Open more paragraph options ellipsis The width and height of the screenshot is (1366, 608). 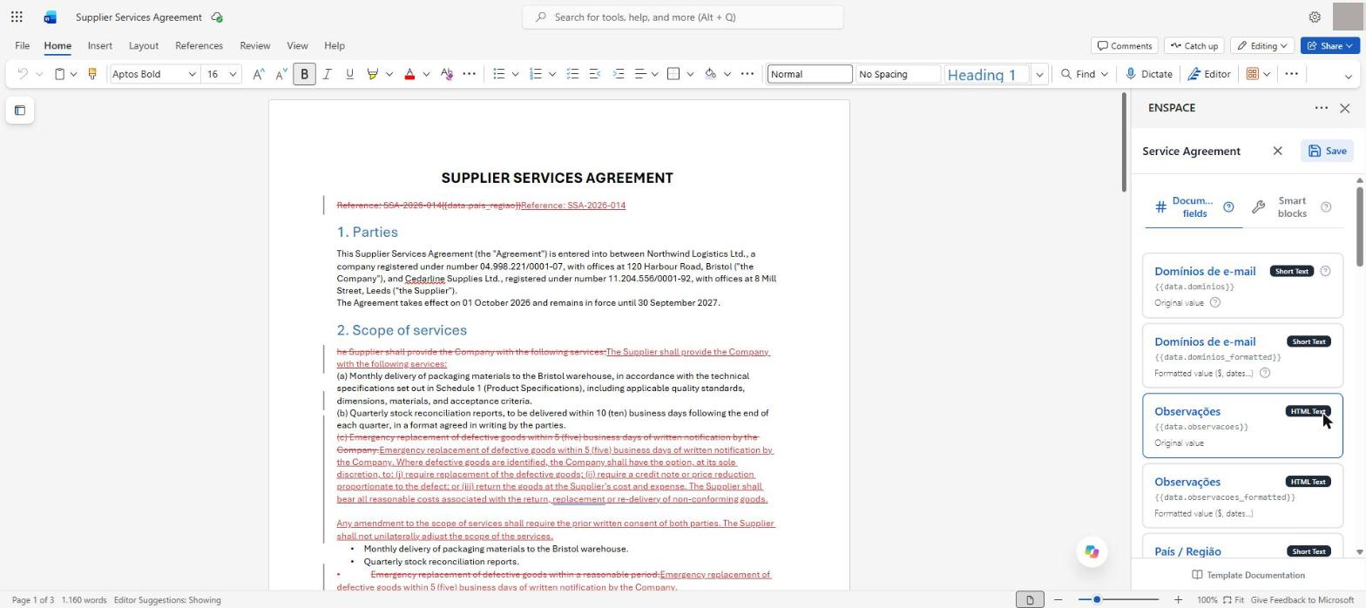(x=747, y=74)
